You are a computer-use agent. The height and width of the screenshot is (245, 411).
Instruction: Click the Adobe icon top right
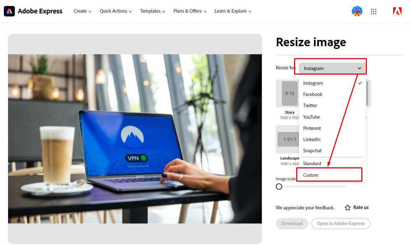(x=397, y=11)
